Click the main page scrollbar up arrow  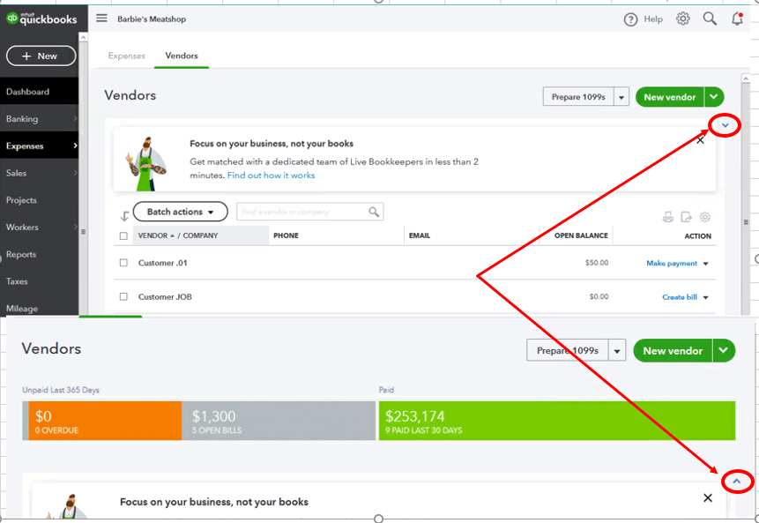coord(746,78)
